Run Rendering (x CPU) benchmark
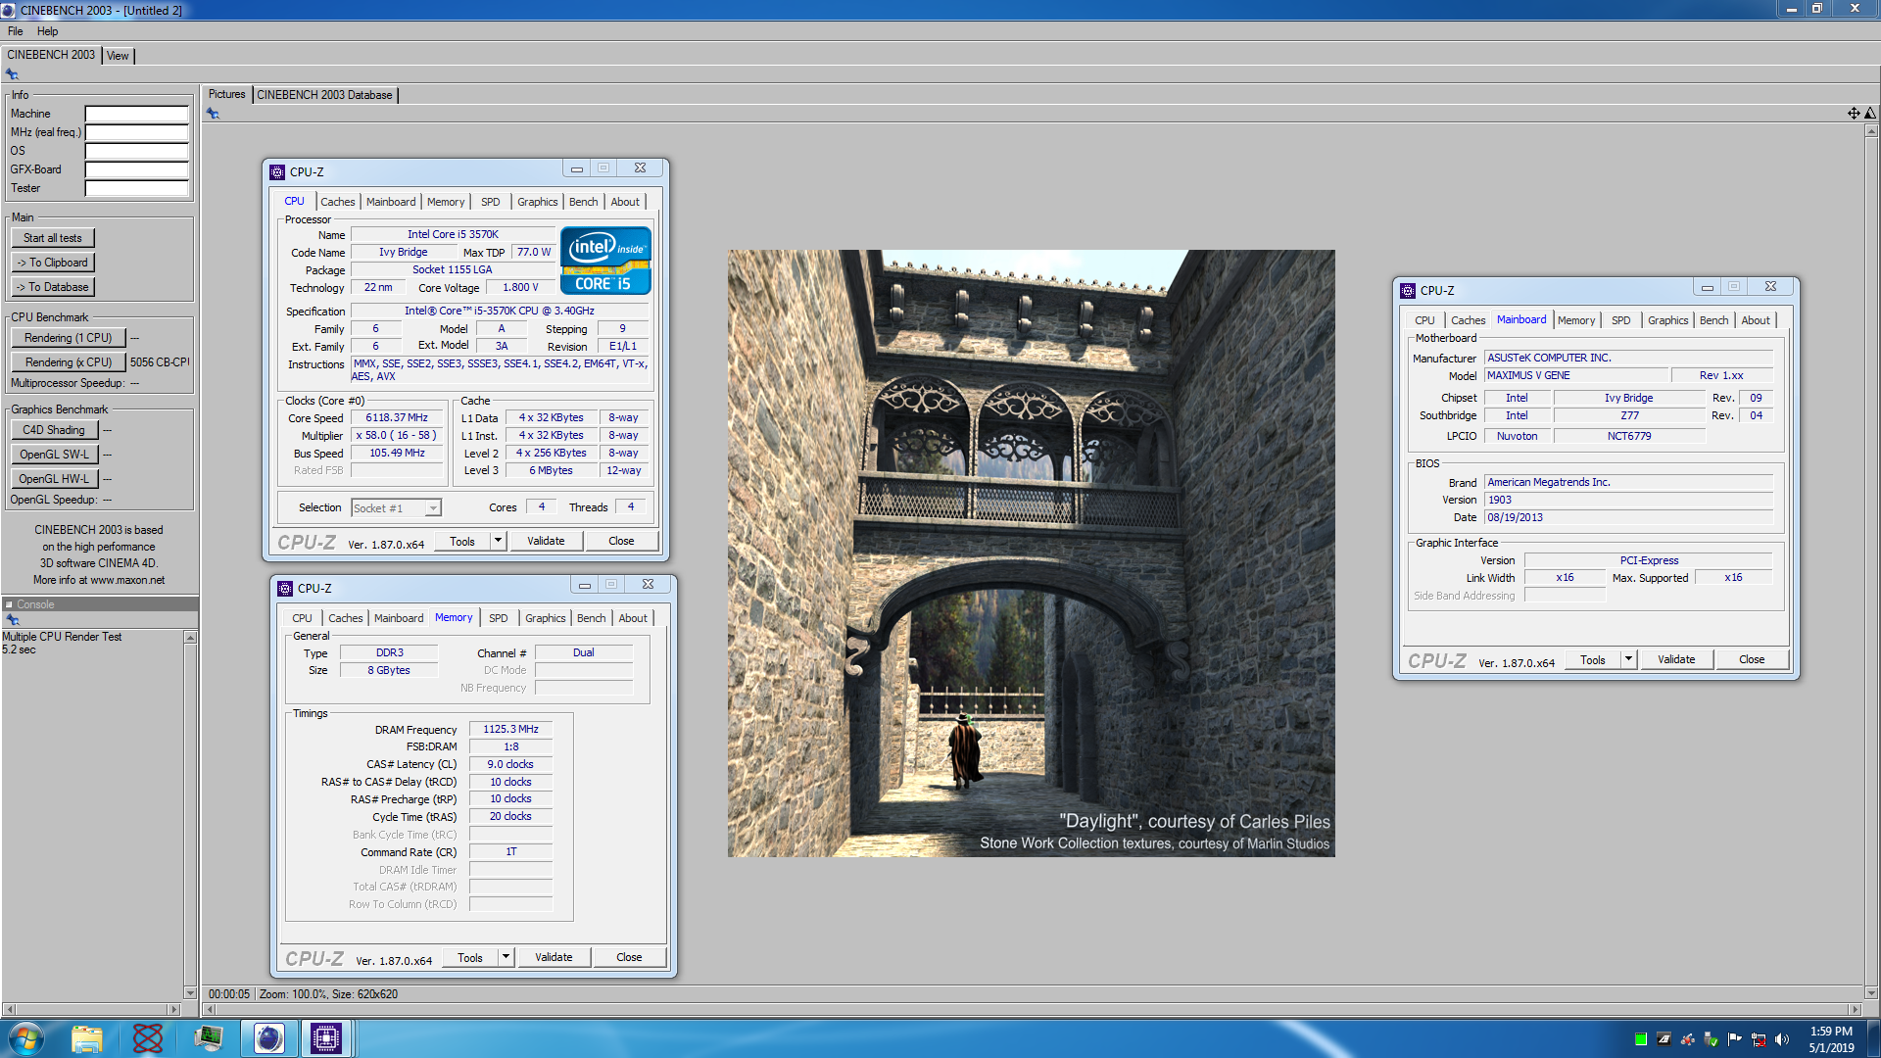Viewport: 1881px width, 1058px height. [x=69, y=362]
